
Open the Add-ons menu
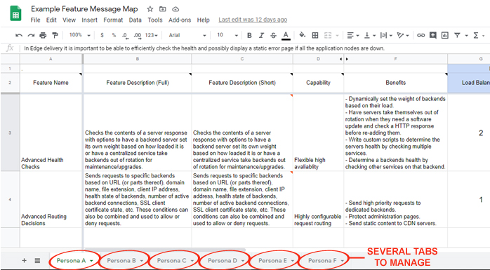[180, 20]
